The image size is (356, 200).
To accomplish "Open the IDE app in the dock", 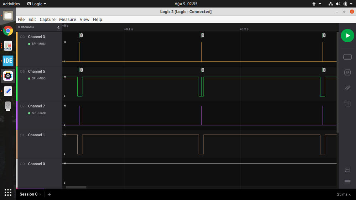I will click(8, 61).
